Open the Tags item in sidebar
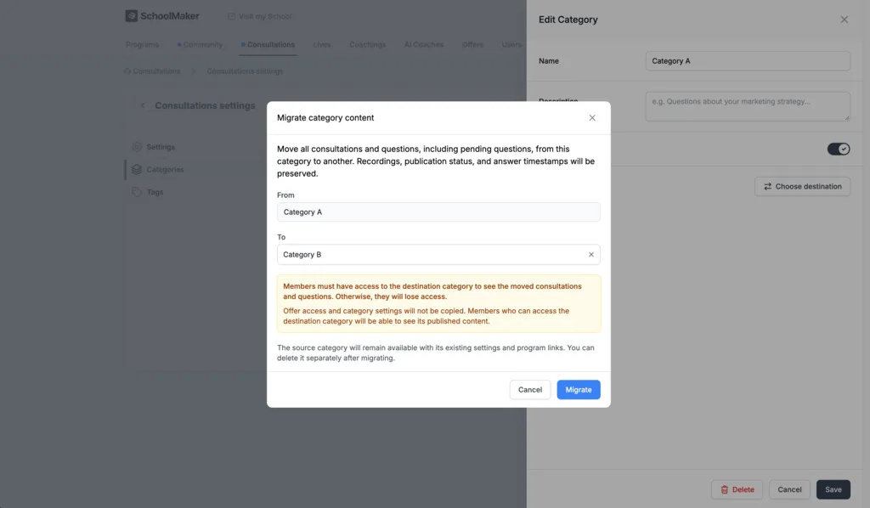The image size is (870, 508). coord(150,192)
